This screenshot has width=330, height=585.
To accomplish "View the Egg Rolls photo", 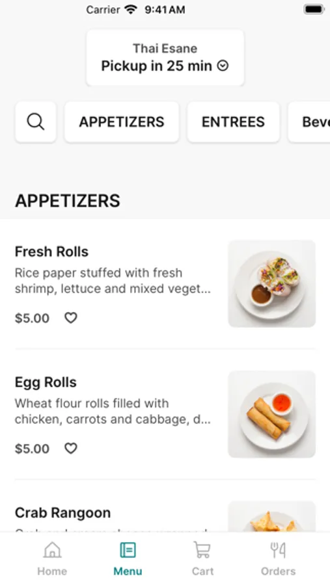I will coord(271,414).
